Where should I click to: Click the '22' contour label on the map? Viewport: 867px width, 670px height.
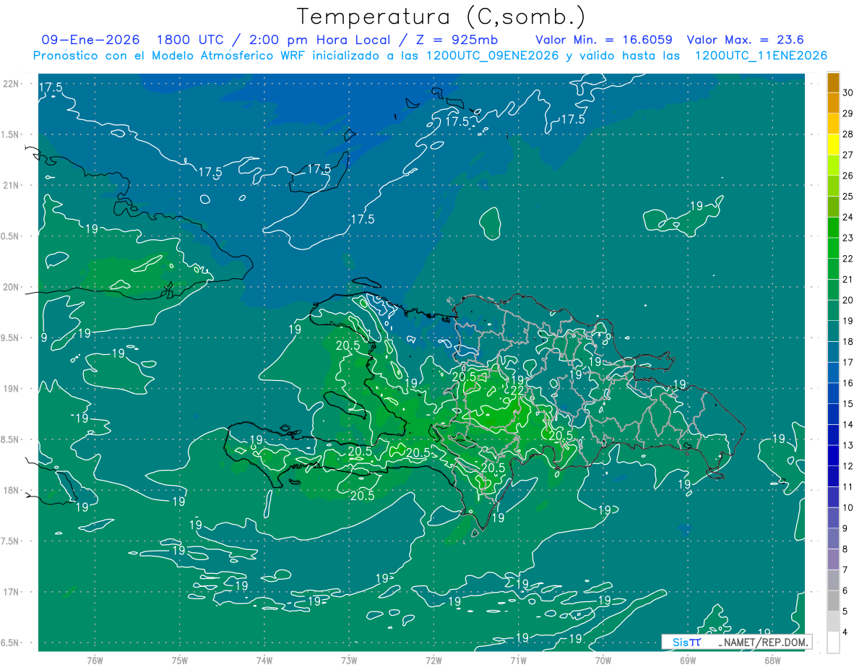tap(517, 390)
